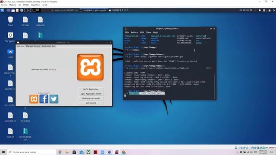Expand the terminal launcher dropdown arrow in panel

tap(29, 10)
